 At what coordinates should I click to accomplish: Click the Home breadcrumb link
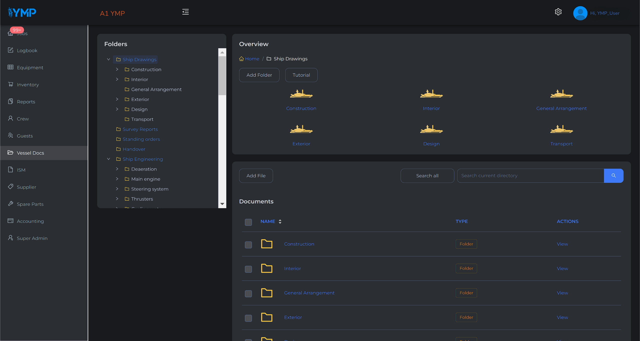(252, 59)
